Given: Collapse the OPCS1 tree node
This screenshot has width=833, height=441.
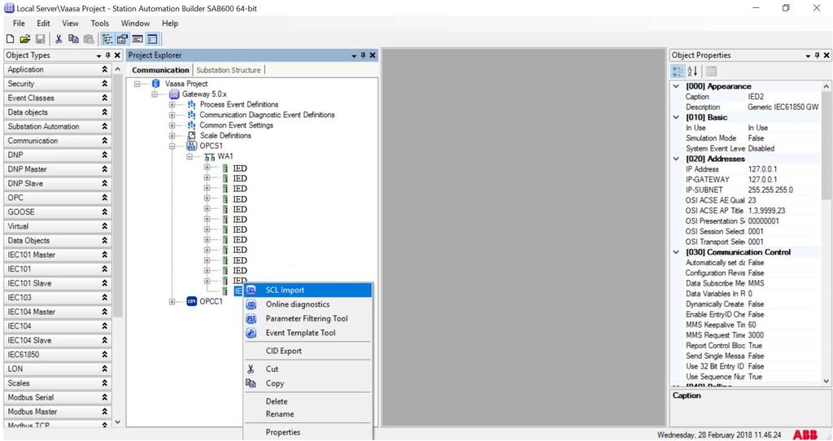Looking at the screenshot, I should (x=172, y=146).
